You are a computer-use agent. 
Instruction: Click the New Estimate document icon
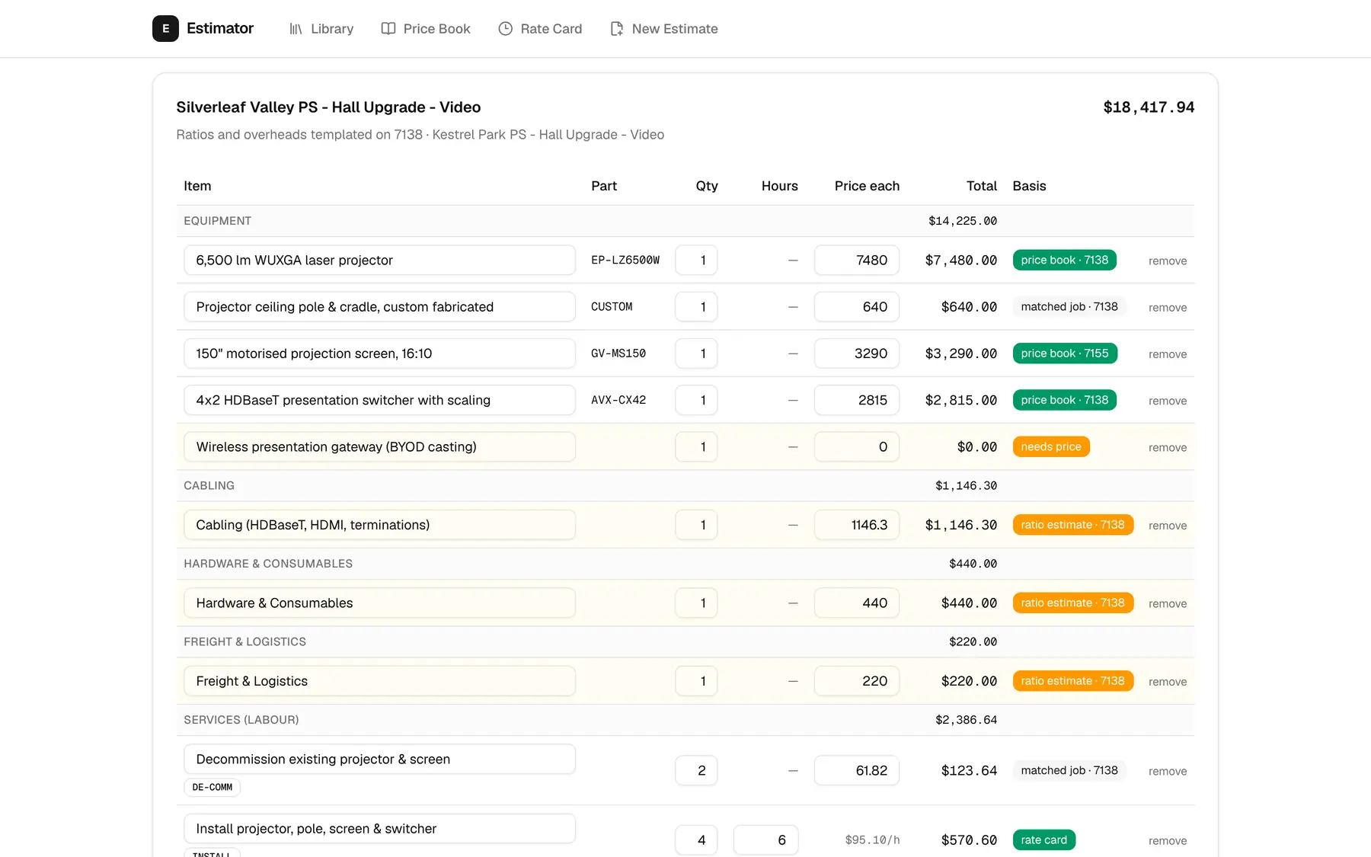pos(617,29)
